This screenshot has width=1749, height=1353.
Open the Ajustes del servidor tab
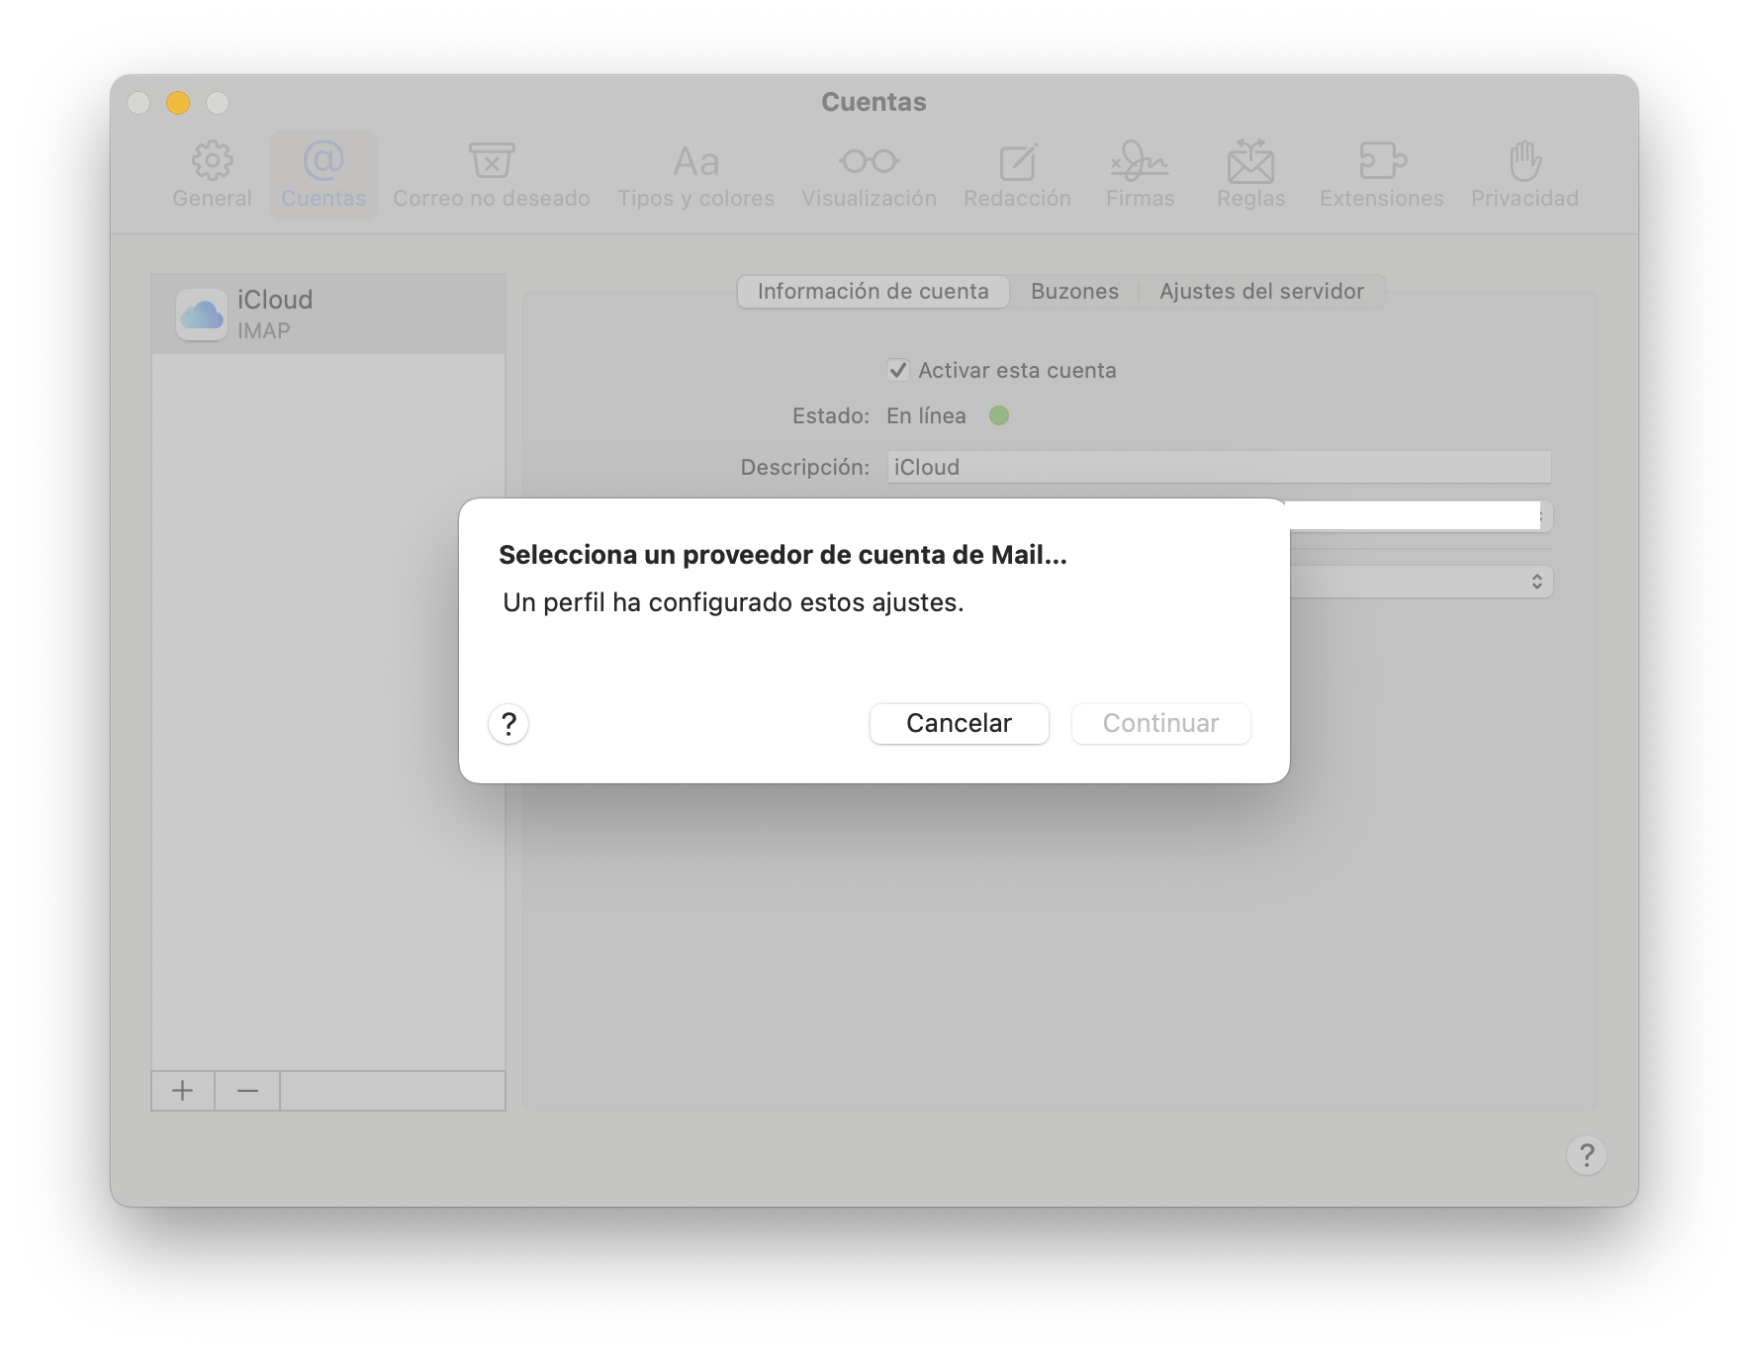pyautogui.click(x=1261, y=292)
